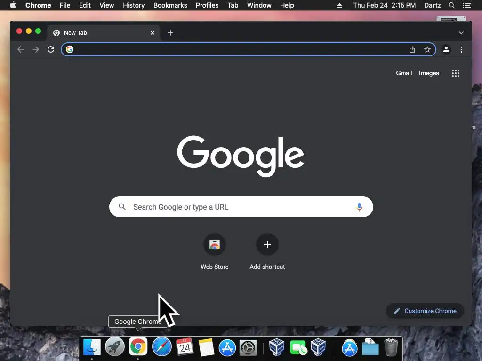This screenshot has height=361, width=482.
Task: Click the date and time in menu bar
Action: tap(384, 5)
